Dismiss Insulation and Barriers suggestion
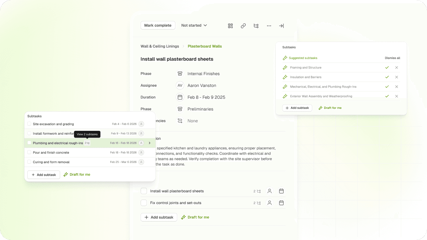 pos(396,77)
